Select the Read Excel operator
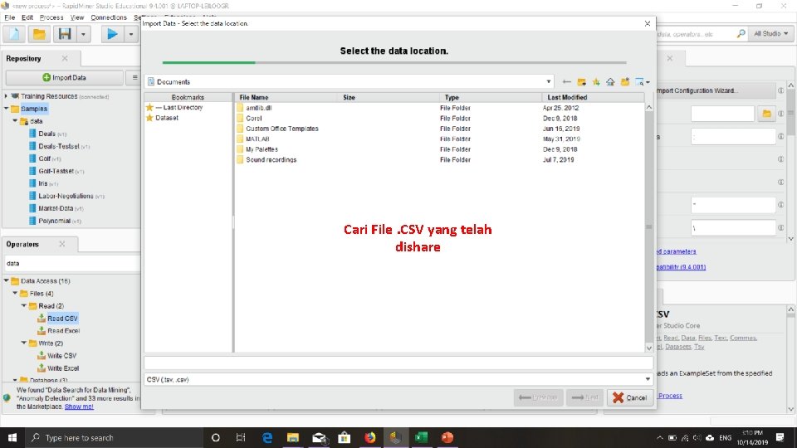Image resolution: width=797 pixels, height=448 pixels. tap(58, 331)
